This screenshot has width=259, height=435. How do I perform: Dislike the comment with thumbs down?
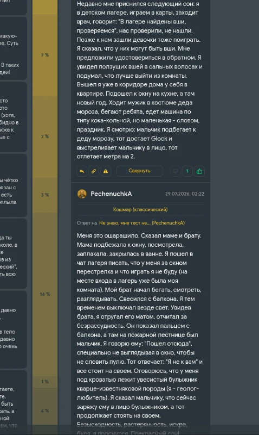(175, 171)
